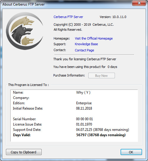Select the serial number 00 00 00 01
Screen dimensions: 148x161
[x=84, y=119]
